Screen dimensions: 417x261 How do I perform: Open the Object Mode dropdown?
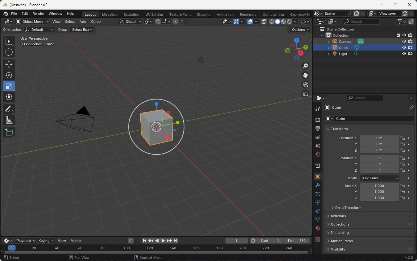tap(32, 22)
